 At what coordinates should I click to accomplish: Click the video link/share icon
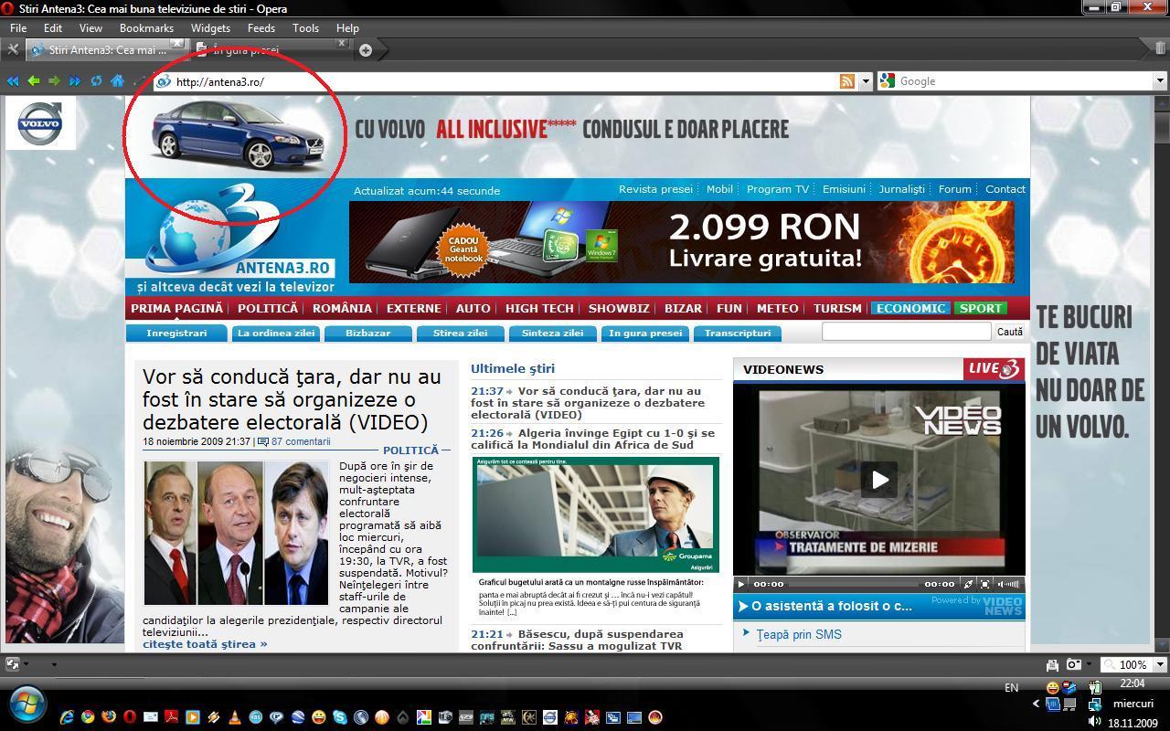969,583
